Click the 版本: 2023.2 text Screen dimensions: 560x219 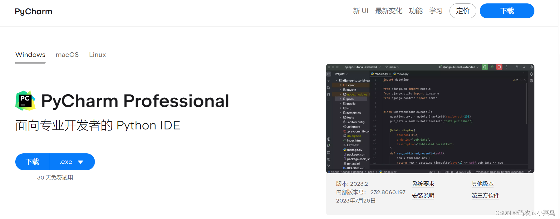(352, 184)
